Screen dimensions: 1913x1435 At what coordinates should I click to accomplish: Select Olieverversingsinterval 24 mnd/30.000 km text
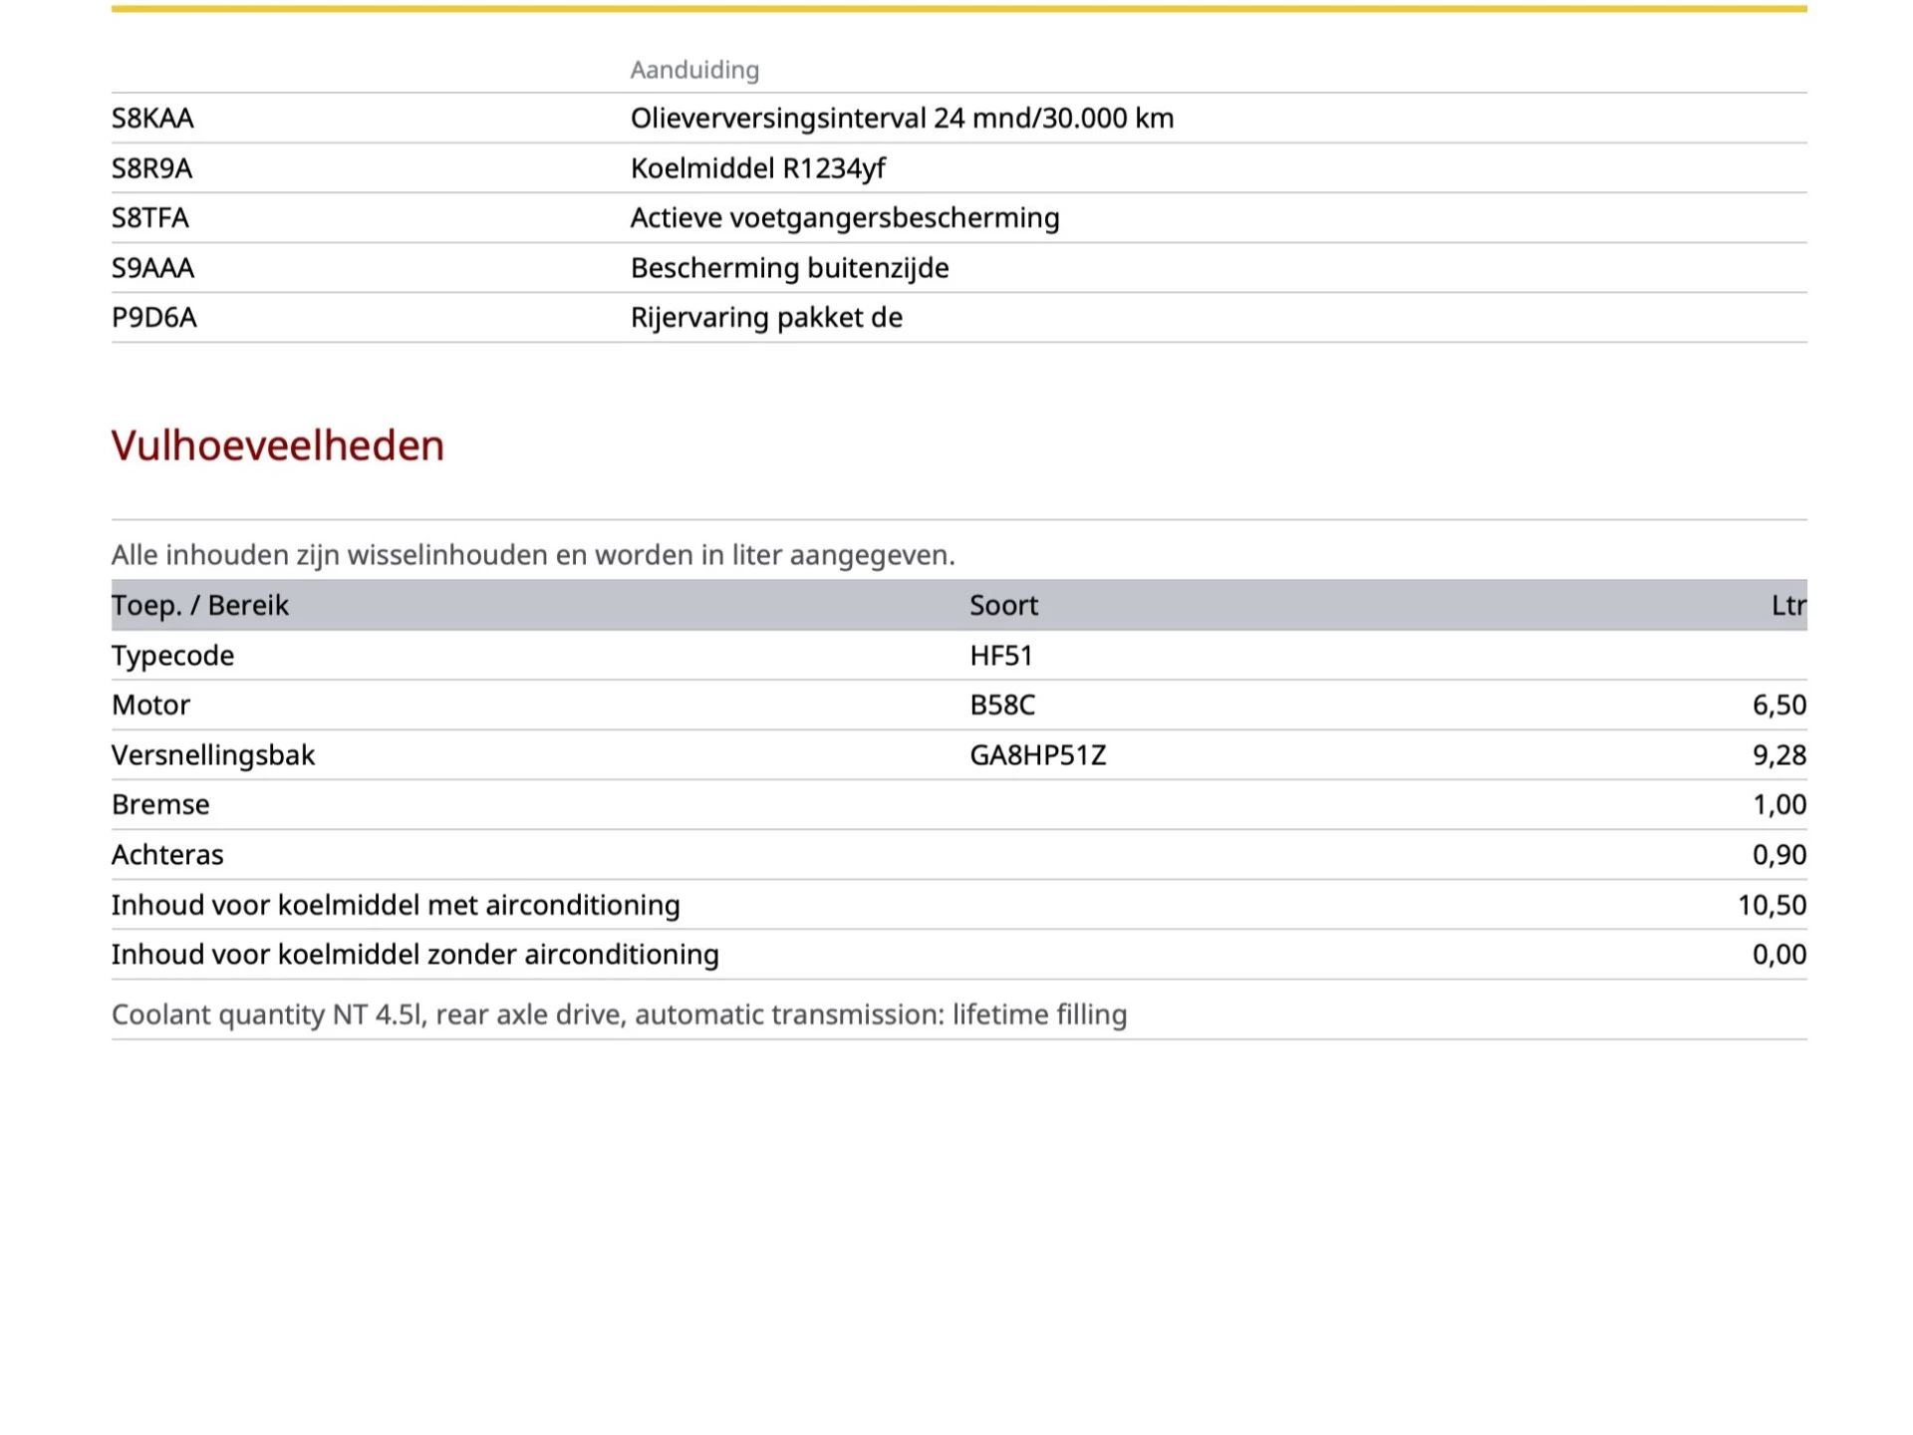coord(902,119)
